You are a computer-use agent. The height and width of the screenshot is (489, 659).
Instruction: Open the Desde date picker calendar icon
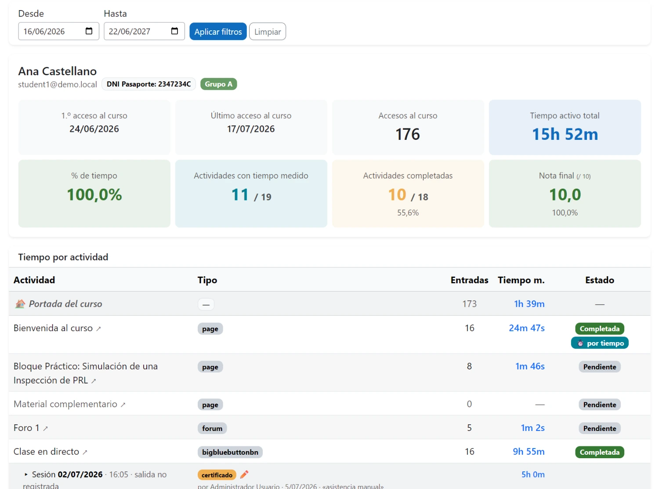pos(89,31)
